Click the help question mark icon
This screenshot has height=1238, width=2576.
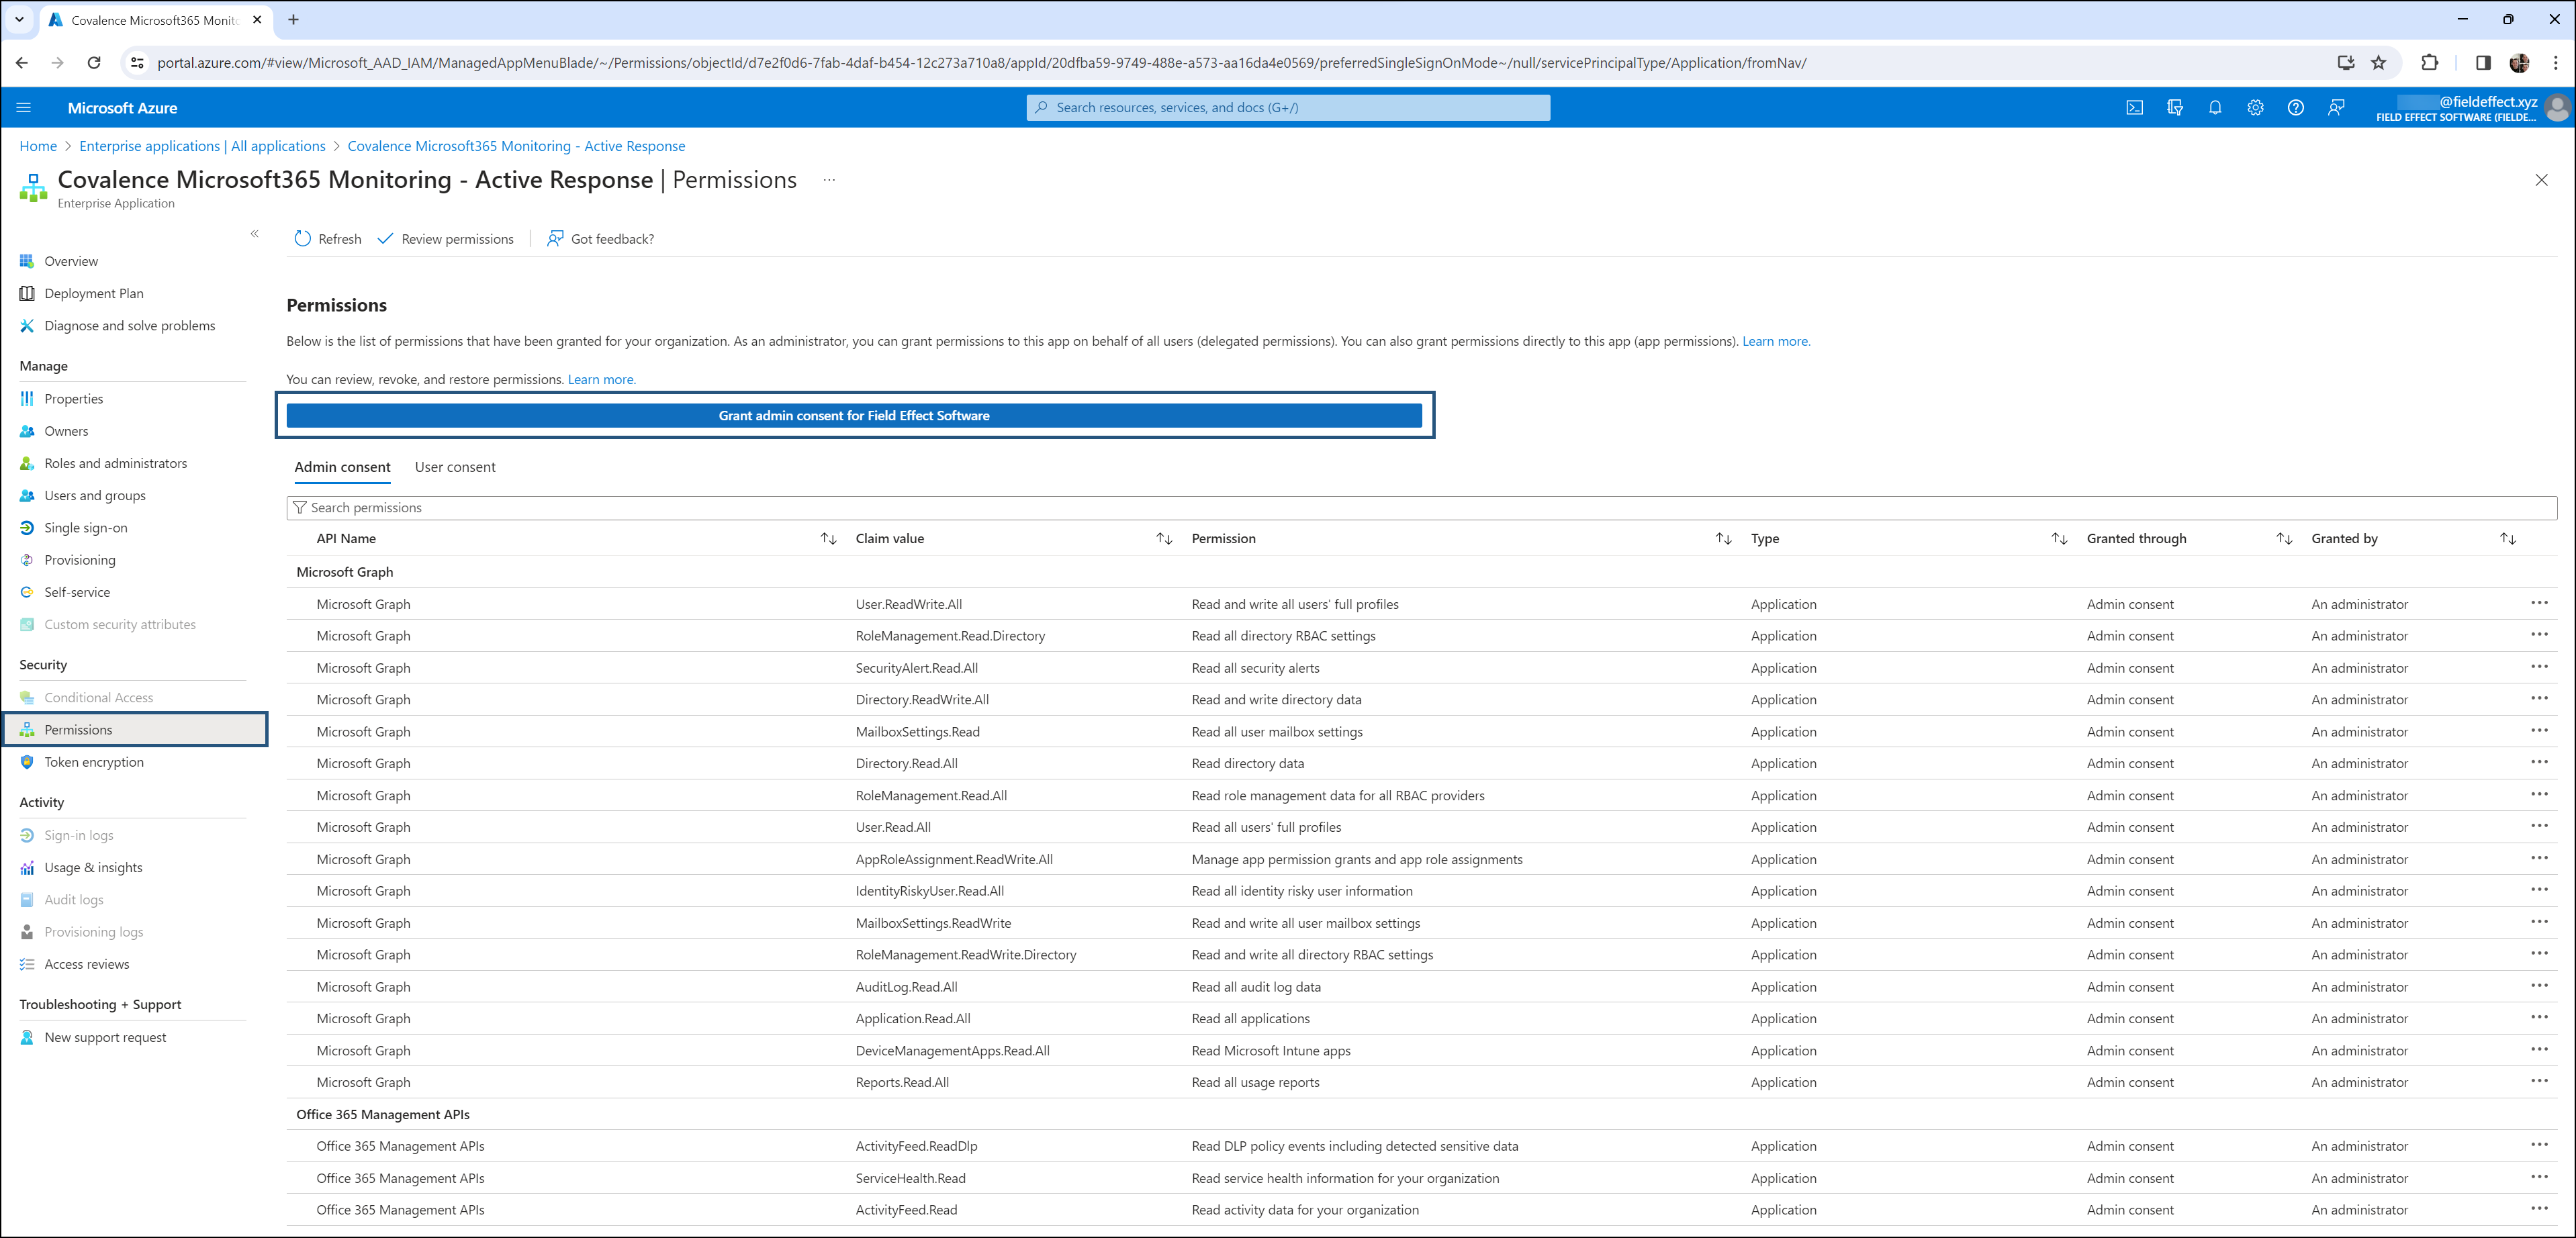point(2295,108)
